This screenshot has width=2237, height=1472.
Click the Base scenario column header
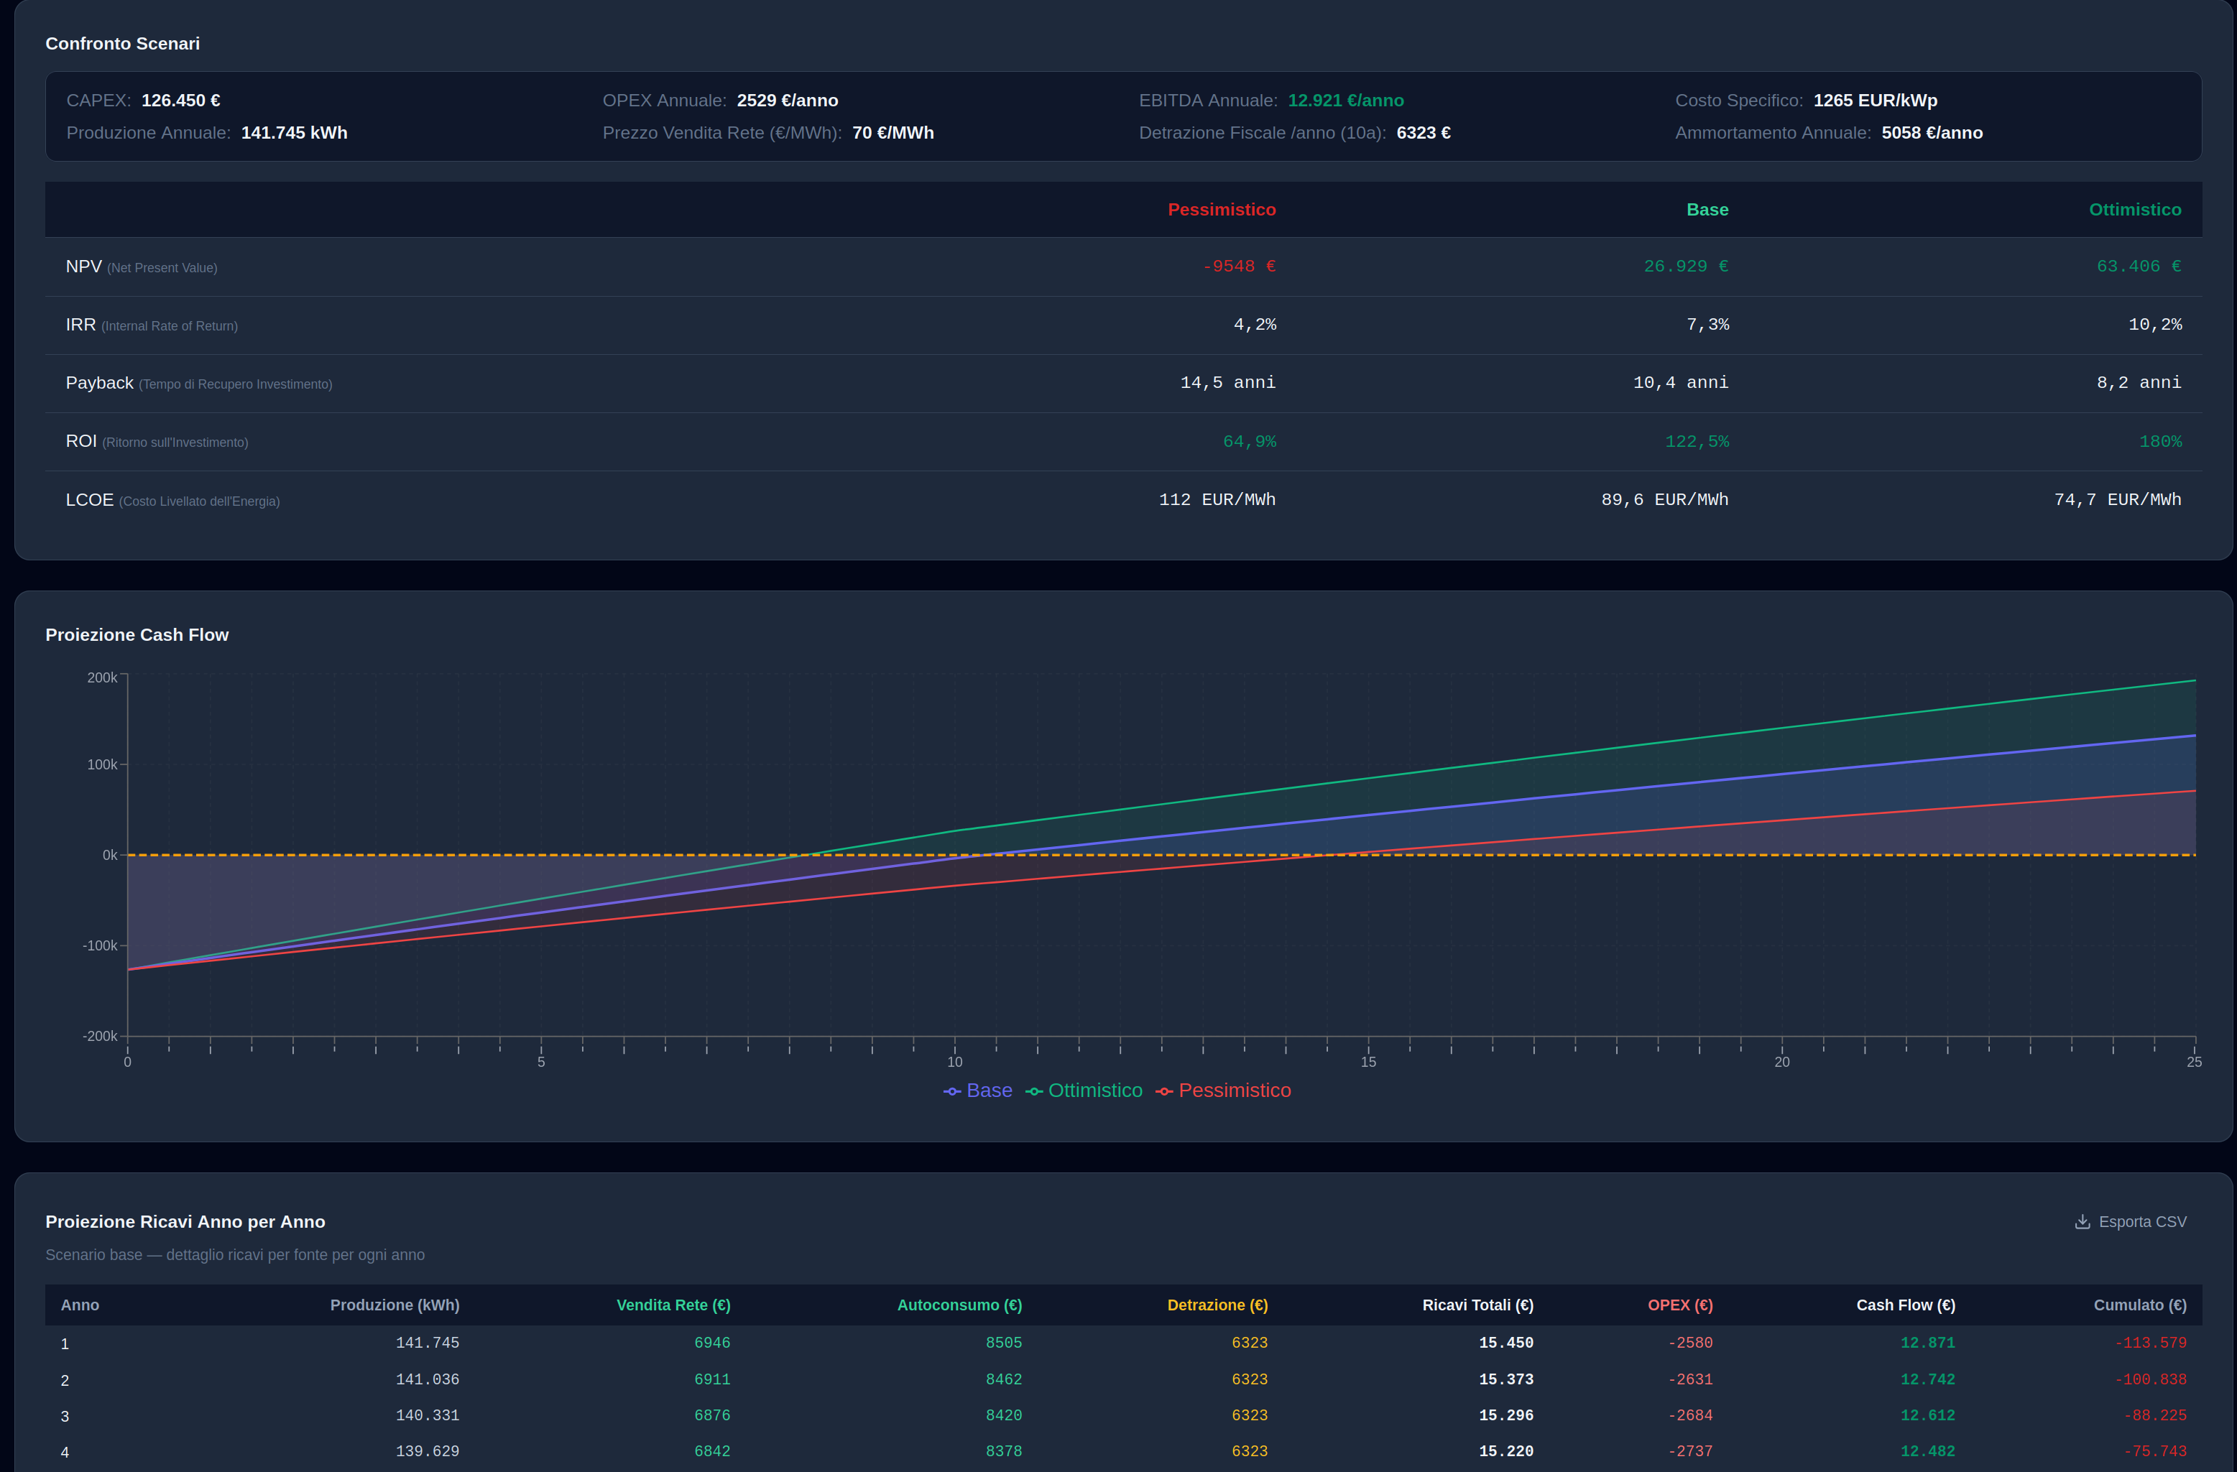(1707, 210)
